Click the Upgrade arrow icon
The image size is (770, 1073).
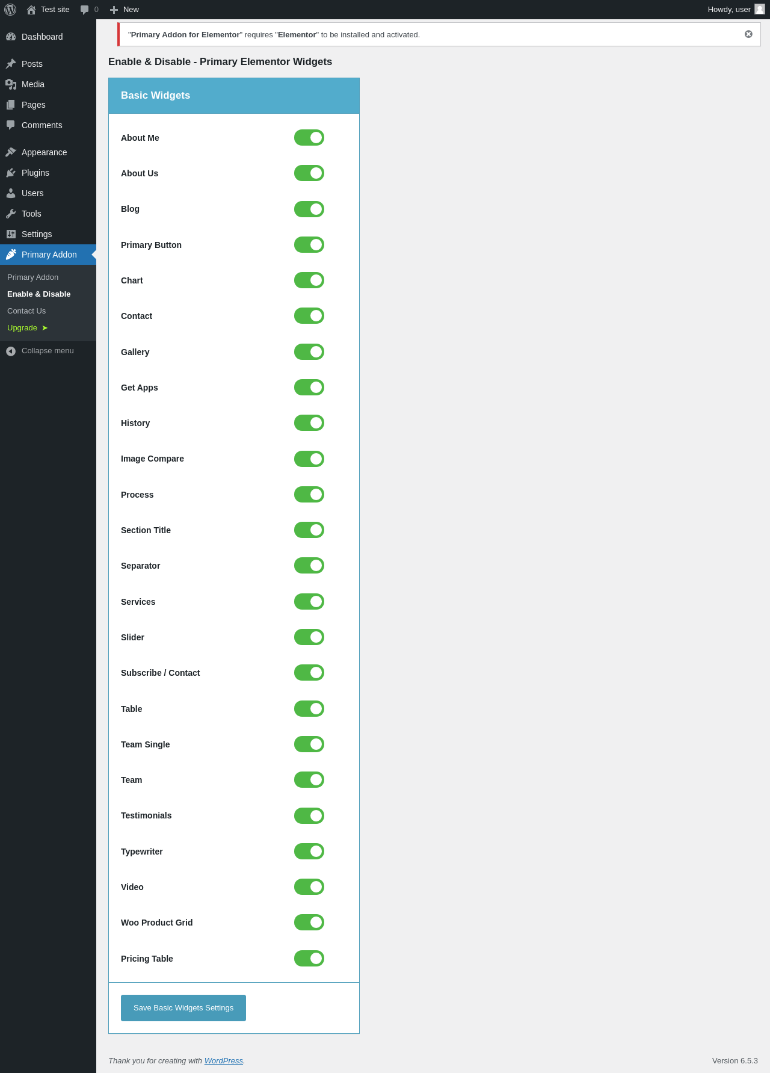(x=45, y=328)
